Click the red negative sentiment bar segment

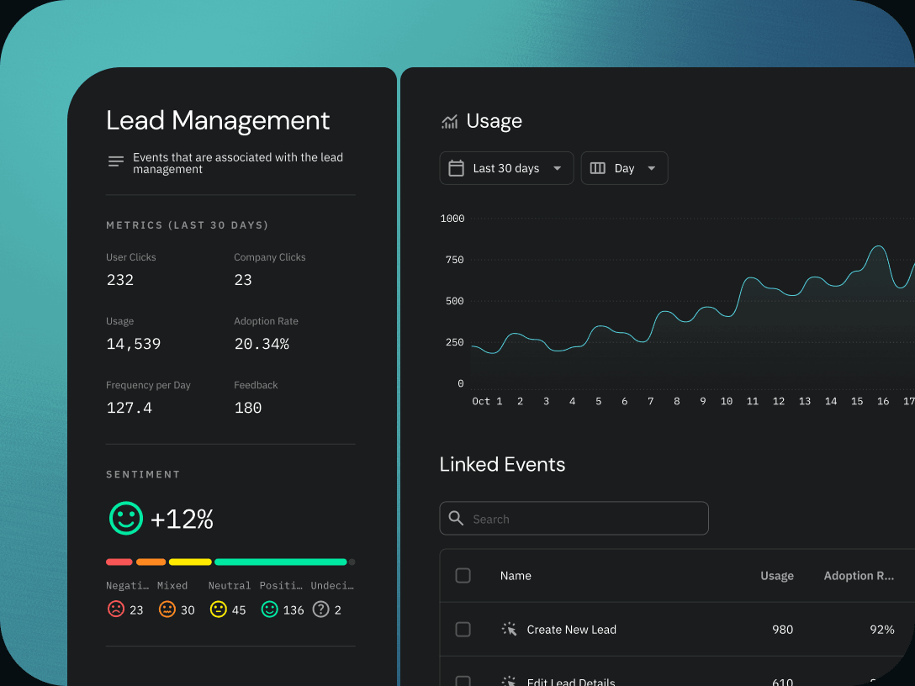(119, 562)
